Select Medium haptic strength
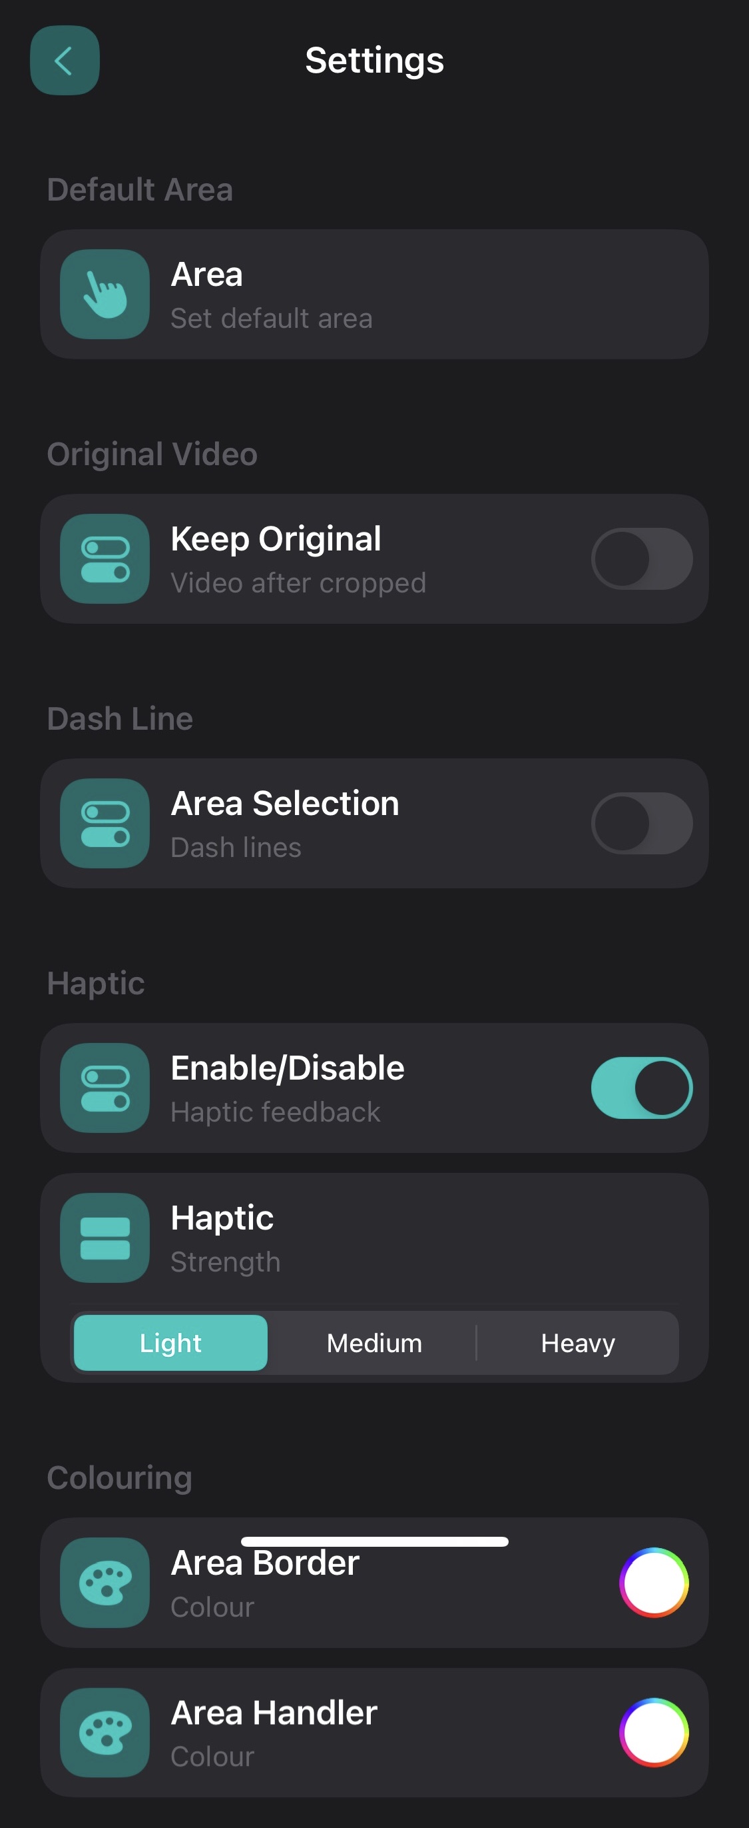The image size is (749, 1828). tap(374, 1343)
